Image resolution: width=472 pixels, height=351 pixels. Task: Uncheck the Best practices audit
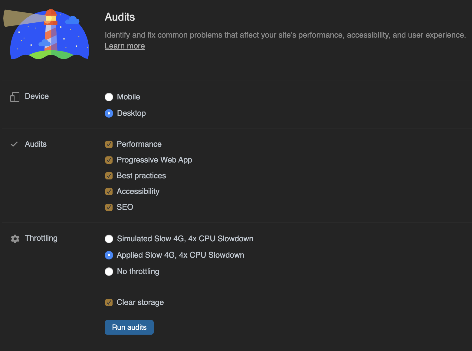(109, 176)
